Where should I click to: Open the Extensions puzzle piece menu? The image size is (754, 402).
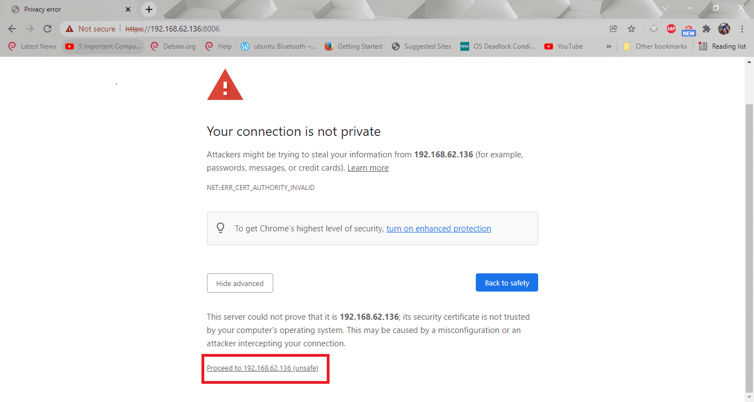tap(706, 29)
